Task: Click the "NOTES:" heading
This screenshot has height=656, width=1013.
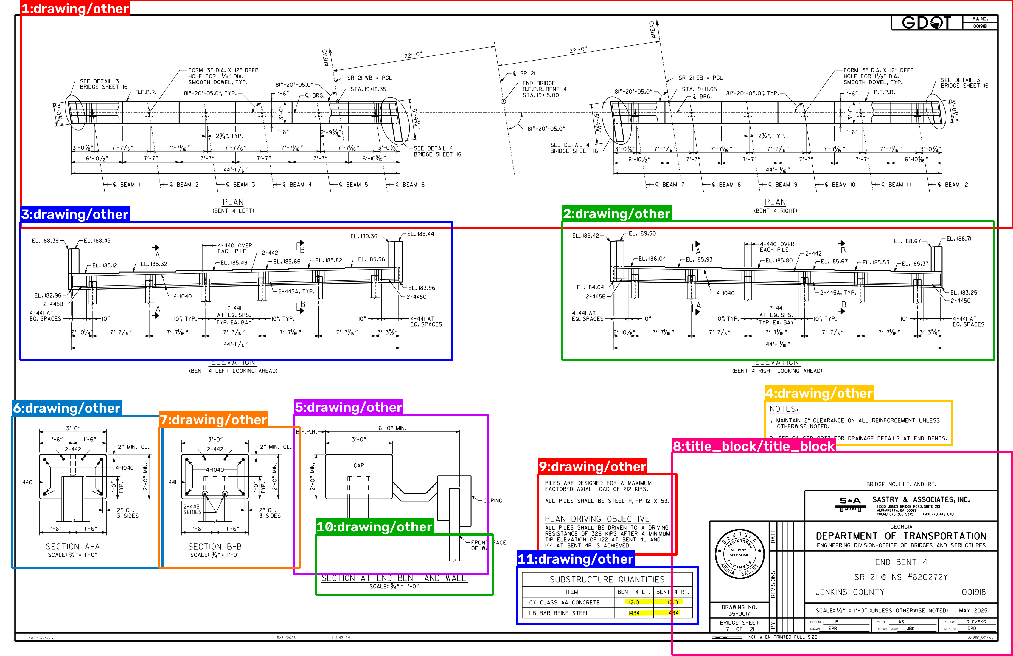Action: [784, 409]
